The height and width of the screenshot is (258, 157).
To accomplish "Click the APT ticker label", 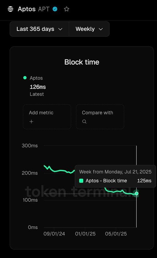I will click(44, 9).
